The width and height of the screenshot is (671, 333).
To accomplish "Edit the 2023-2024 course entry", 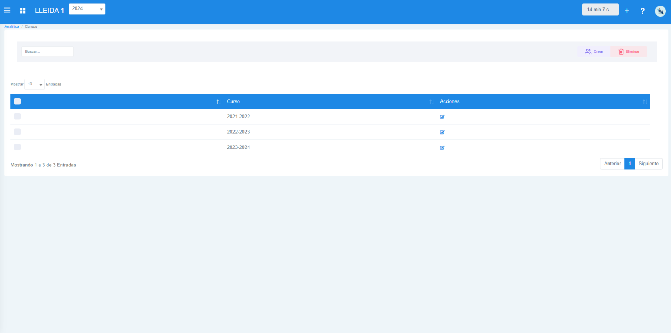I will pyautogui.click(x=442, y=148).
